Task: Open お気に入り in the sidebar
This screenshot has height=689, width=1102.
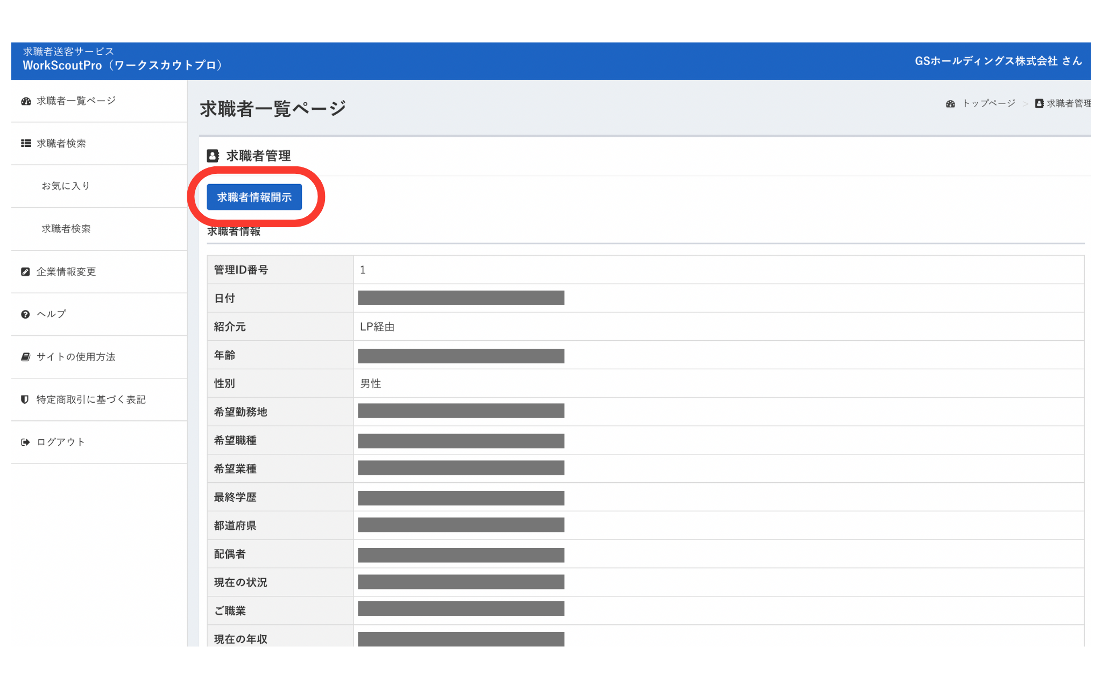Action: [x=66, y=186]
